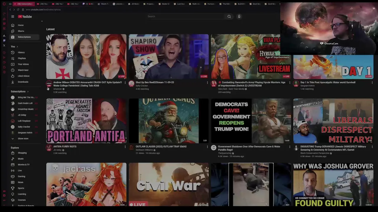Open Gaming in Explore

coord(25,176)
